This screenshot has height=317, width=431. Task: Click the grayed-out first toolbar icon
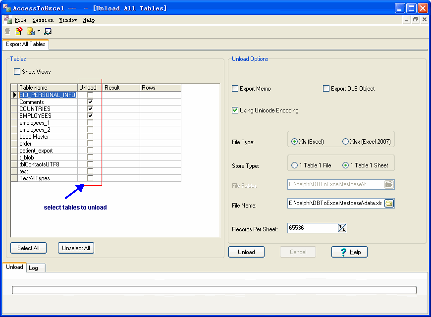pos(7,31)
